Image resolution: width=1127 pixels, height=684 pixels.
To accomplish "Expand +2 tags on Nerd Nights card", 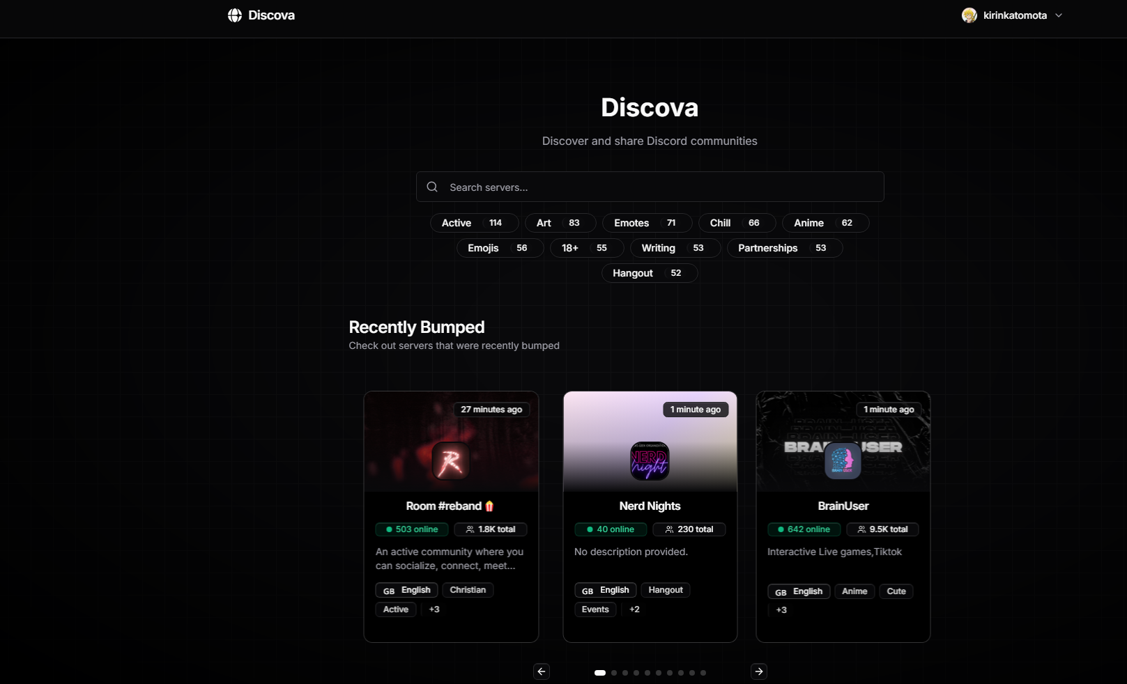I will click(x=634, y=609).
